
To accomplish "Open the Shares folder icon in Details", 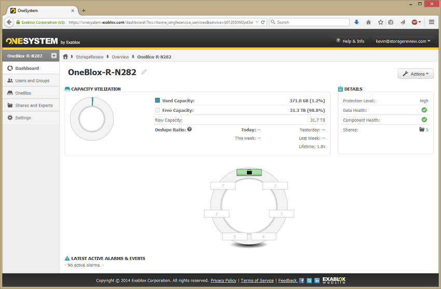I will tap(422, 129).
